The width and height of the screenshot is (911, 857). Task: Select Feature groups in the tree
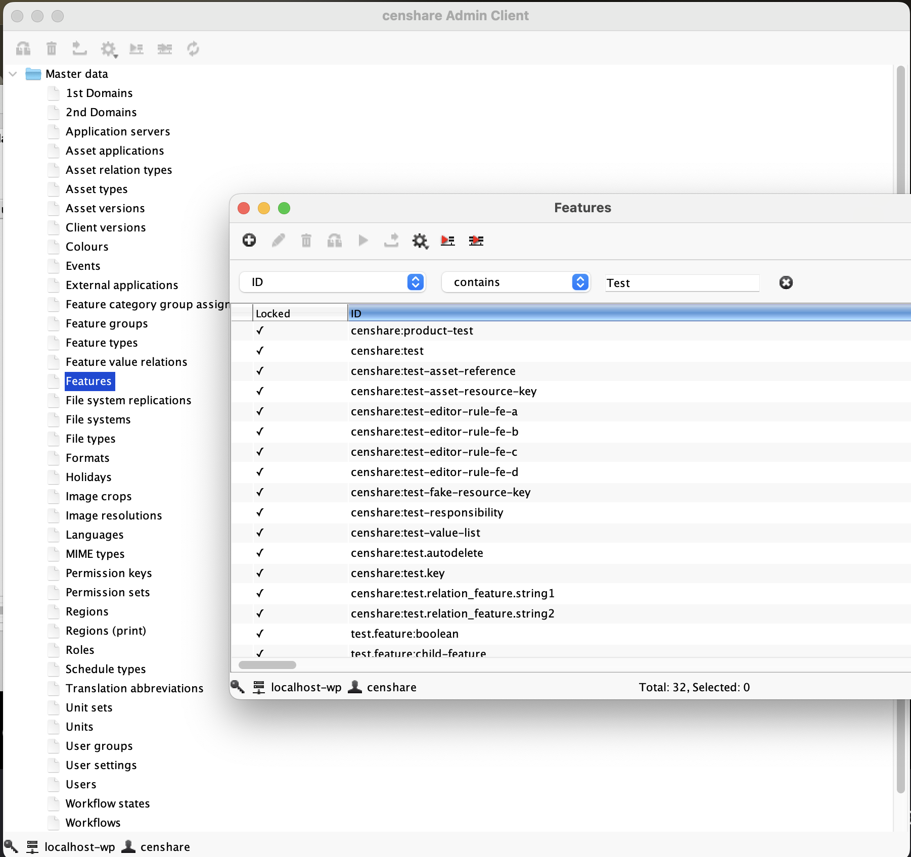[107, 323]
